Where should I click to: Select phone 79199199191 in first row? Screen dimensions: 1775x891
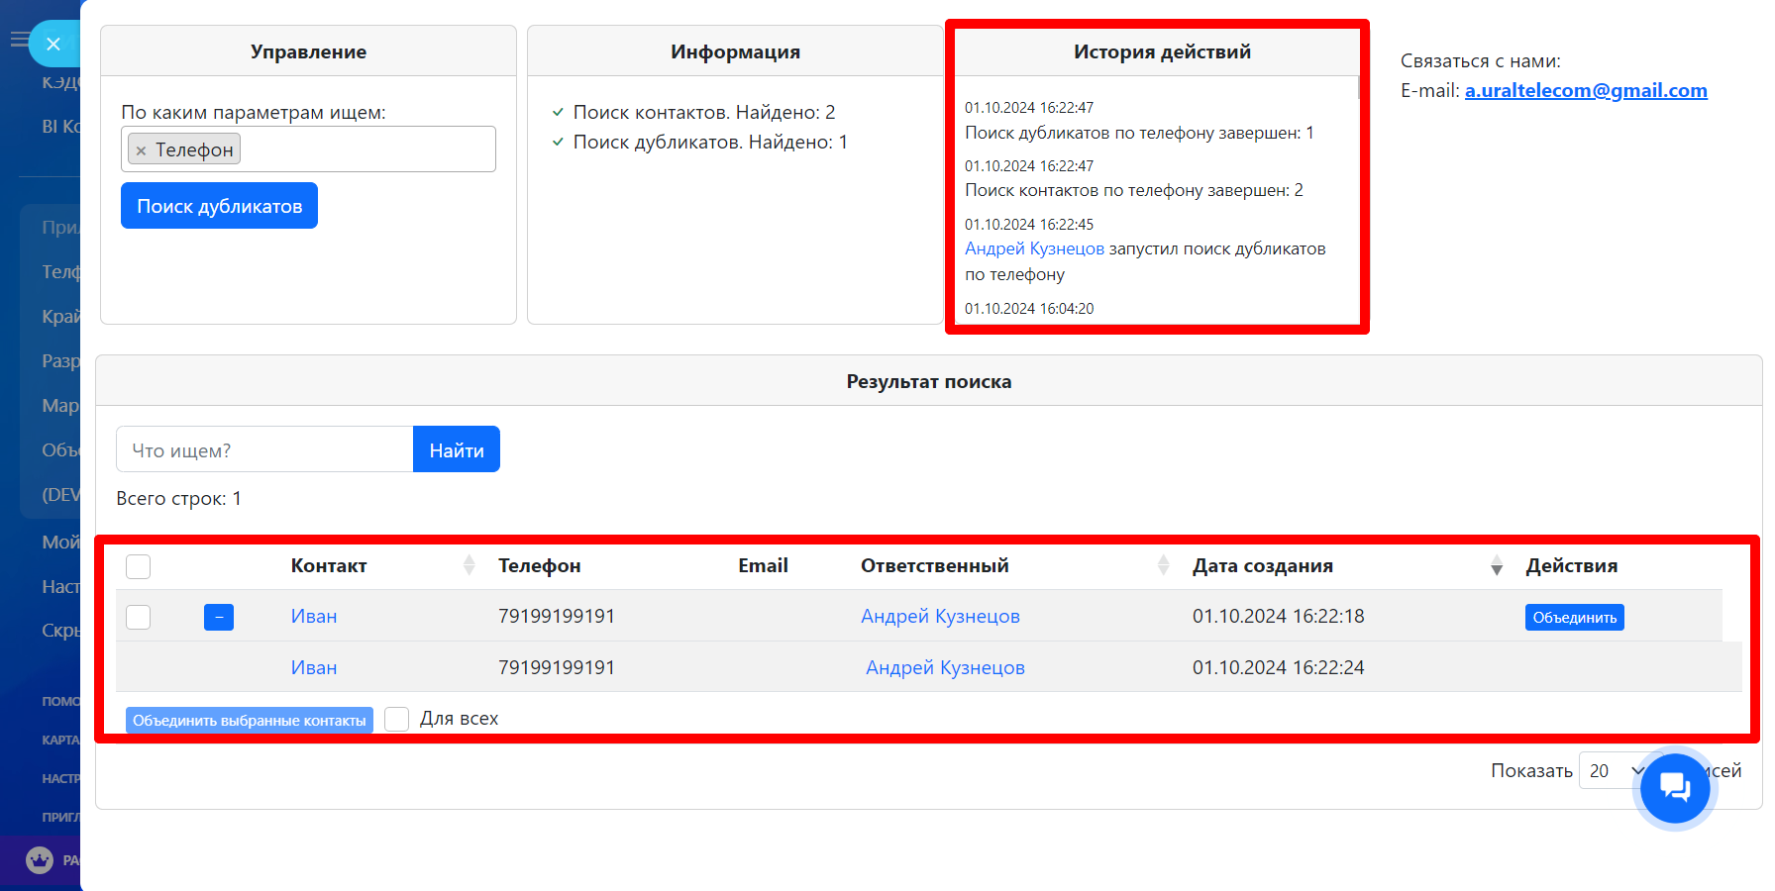[x=557, y=616]
